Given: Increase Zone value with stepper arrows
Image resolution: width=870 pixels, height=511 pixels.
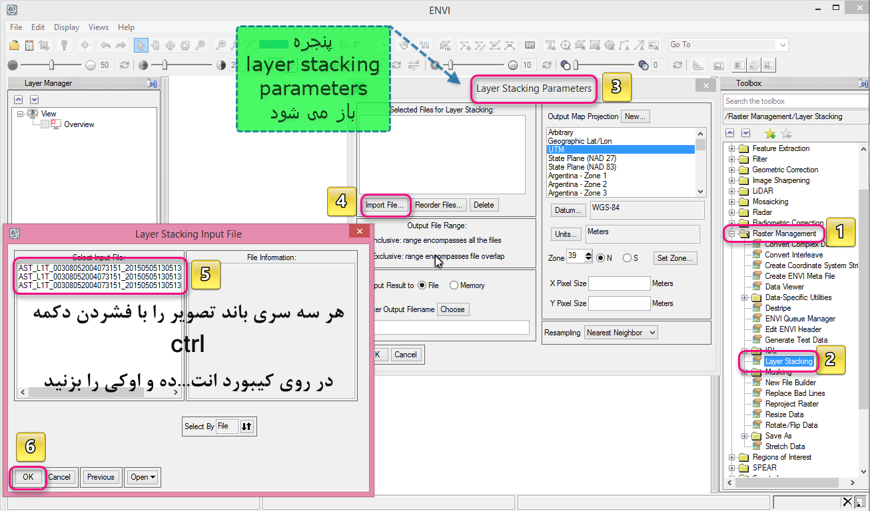Looking at the screenshot, I should 588,254.
